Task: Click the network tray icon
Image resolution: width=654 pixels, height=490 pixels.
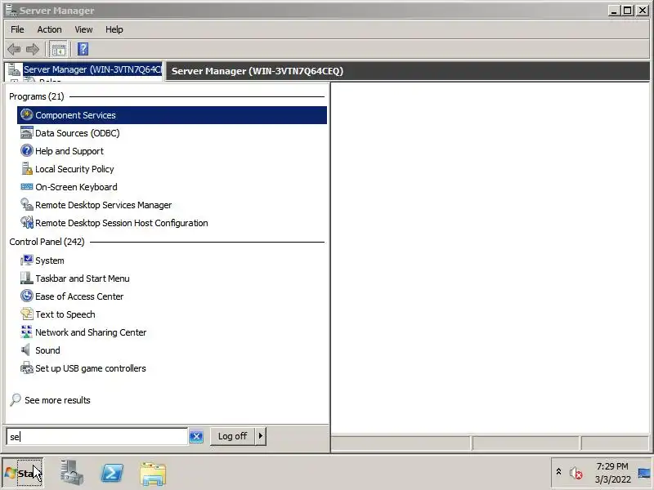Action: (644, 473)
